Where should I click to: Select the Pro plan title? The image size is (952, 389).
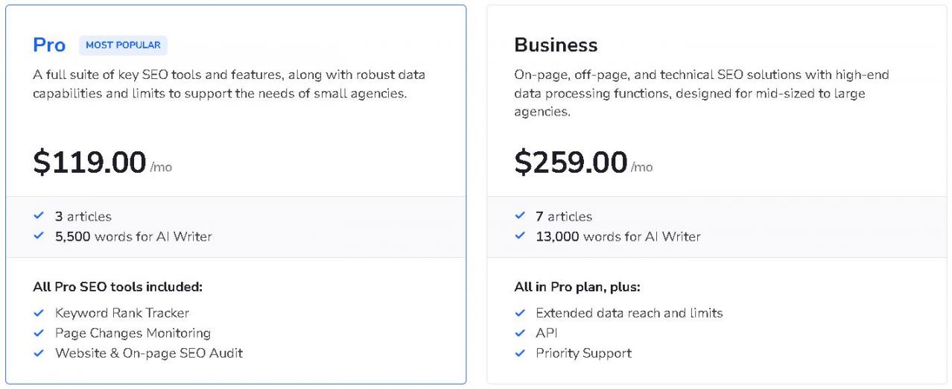coord(49,45)
